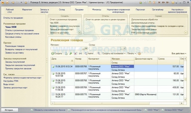Image resolution: width=191 pixels, height=113 pixels.
Task: Open the Персонал section
Action: tap(140, 10)
